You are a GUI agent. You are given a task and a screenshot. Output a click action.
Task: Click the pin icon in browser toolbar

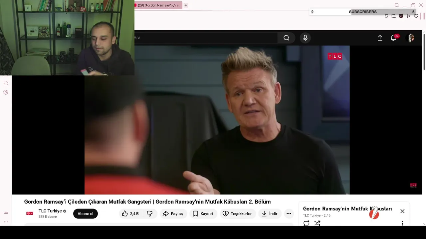click(386, 16)
